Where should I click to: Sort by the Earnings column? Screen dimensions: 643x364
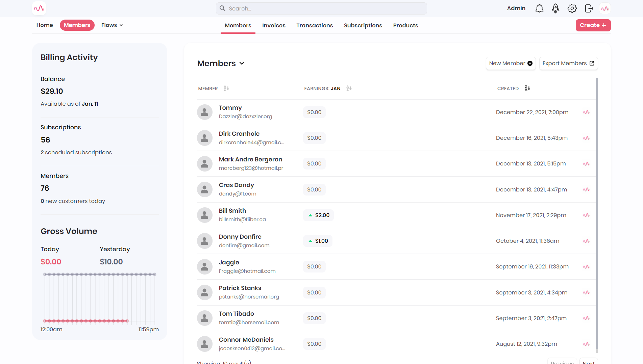349,88
